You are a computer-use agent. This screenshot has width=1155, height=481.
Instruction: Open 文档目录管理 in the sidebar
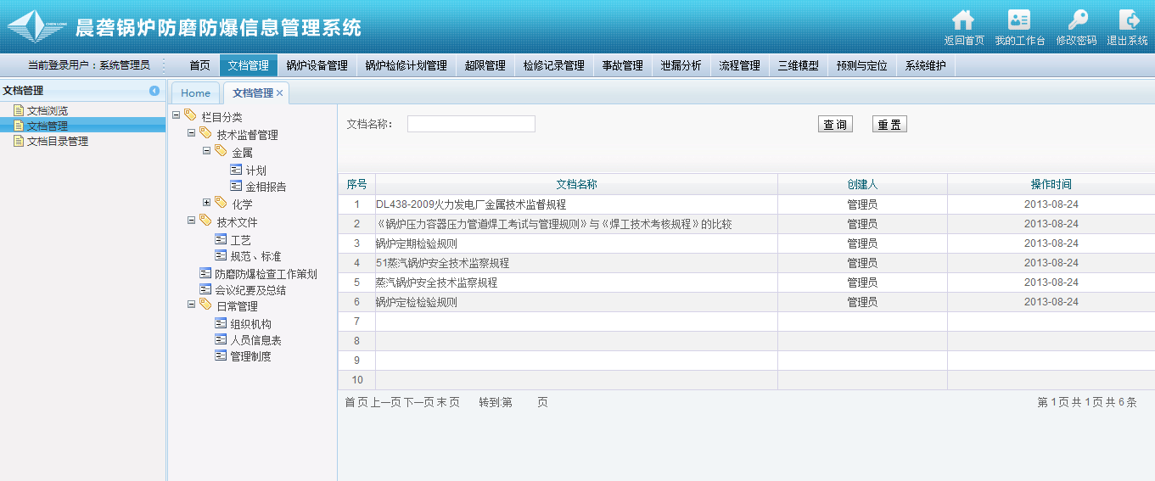coord(57,142)
